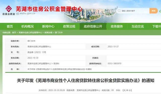Set font size to 中
This screenshot has height=94, width=161.
(x=127, y=90)
